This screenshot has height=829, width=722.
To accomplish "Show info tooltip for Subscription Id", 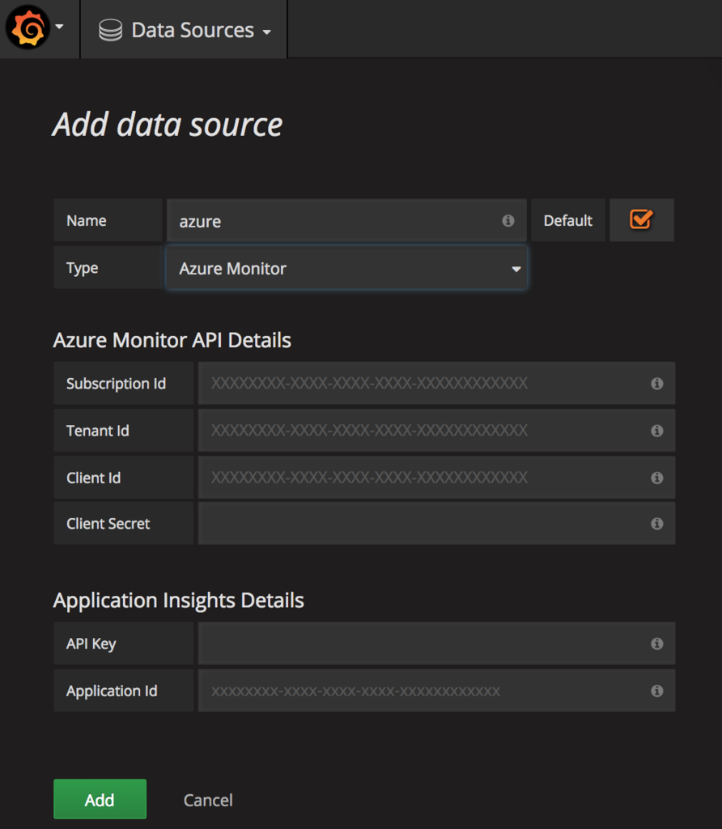I will [657, 383].
